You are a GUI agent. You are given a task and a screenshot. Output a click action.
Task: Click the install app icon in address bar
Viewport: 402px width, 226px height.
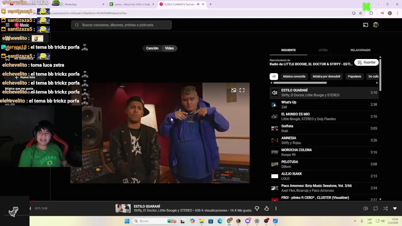[x=354, y=13]
